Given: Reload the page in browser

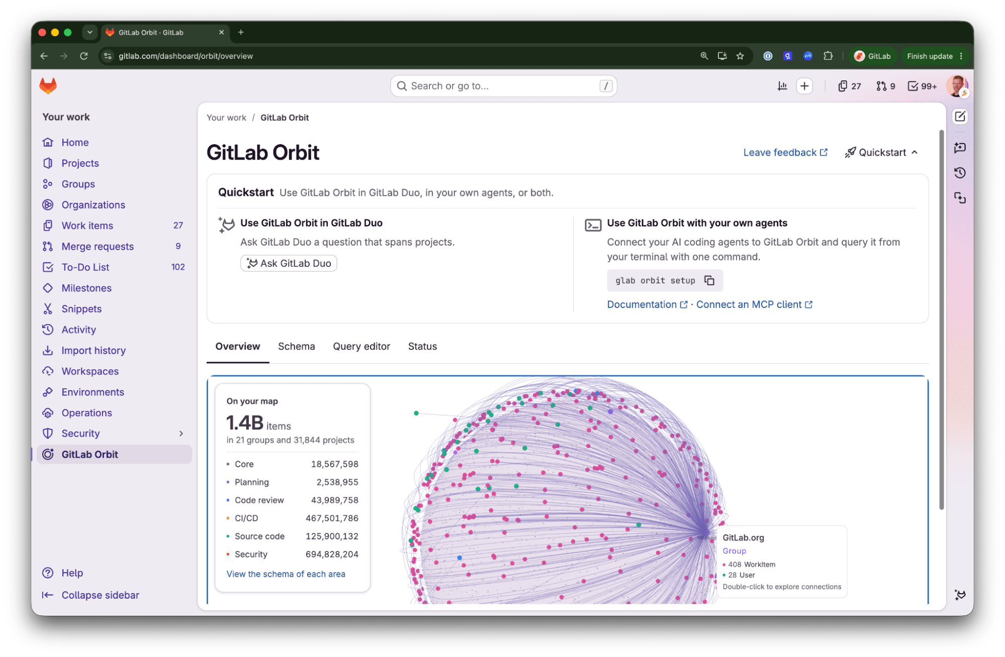Looking at the screenshot, I should pos(84,56).
